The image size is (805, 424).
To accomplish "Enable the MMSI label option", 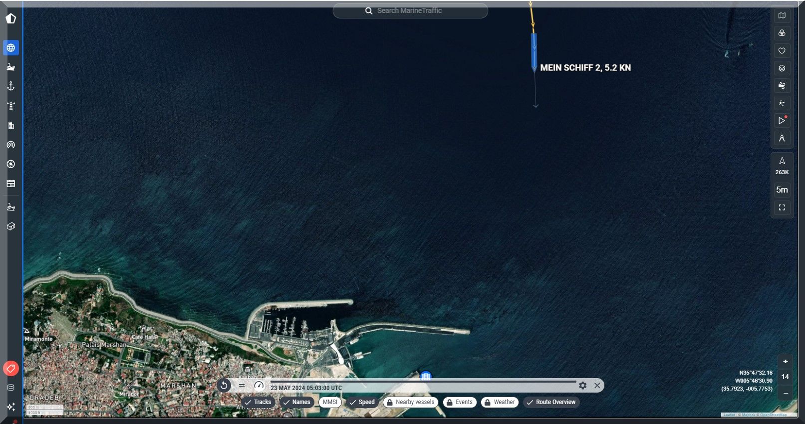I will tap(330, 402).
